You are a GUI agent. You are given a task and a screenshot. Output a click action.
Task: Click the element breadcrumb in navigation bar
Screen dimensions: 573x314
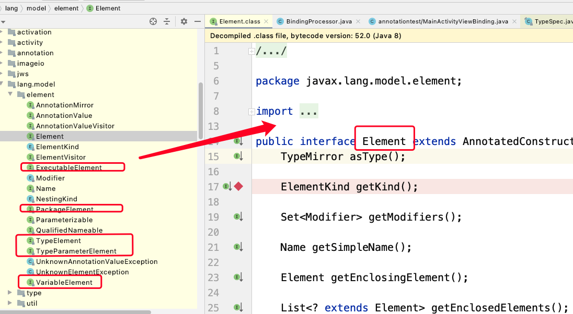tap(66, 8)
